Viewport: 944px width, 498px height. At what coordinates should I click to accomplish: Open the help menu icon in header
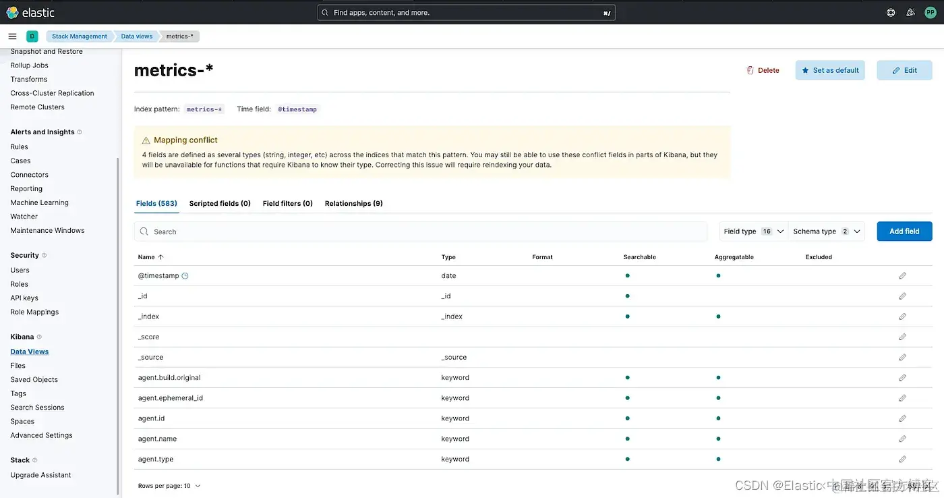891,12
